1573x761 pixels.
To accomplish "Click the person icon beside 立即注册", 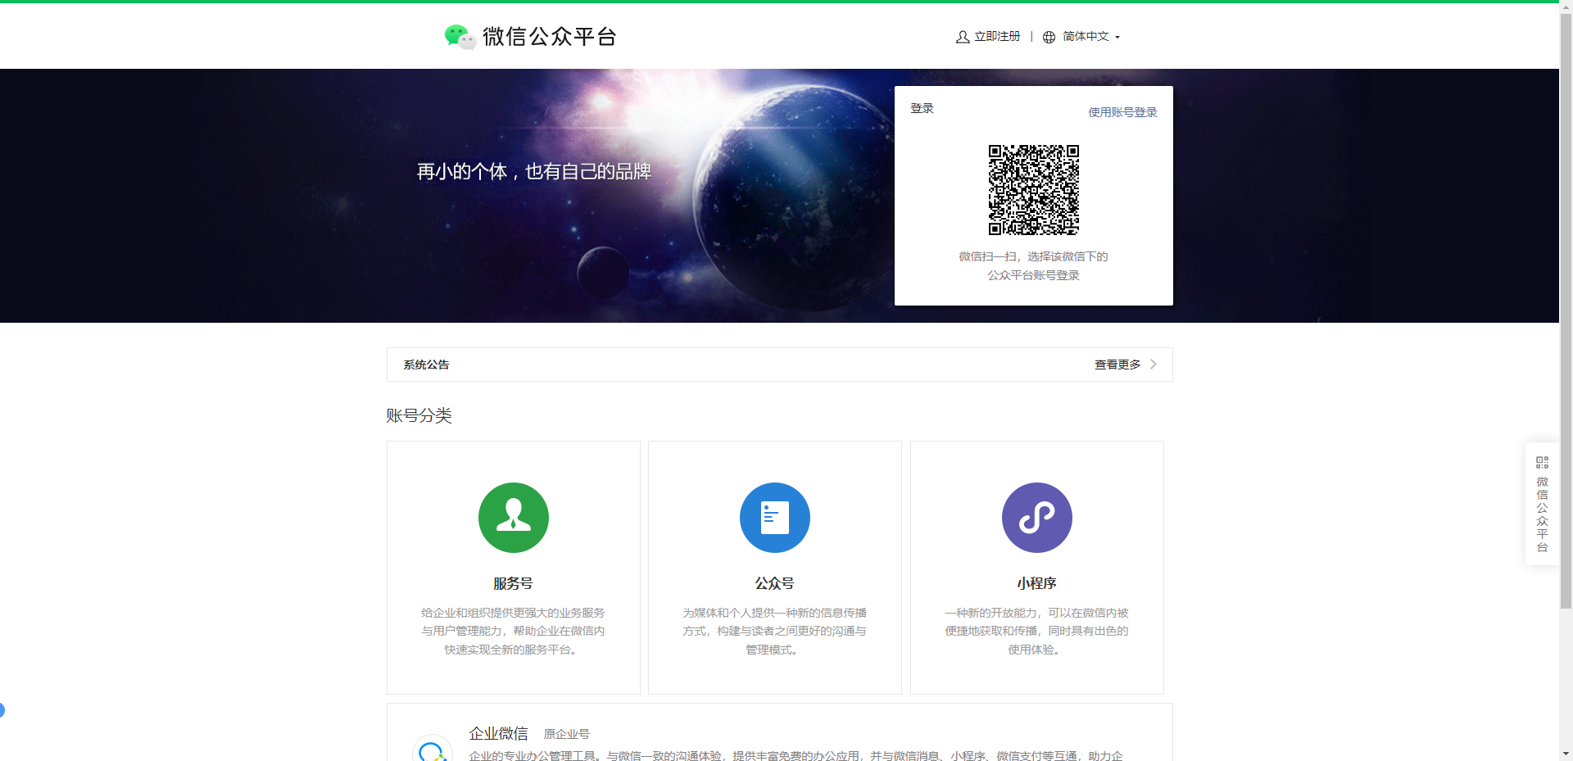I will pyautogui.click(x=961, y=37).
